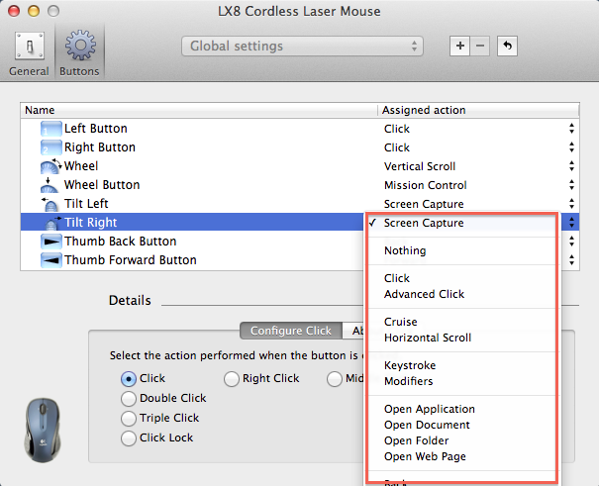599x486 pixels.
Task: Choose Nothing in the popup menu
Action: (461, 250)
